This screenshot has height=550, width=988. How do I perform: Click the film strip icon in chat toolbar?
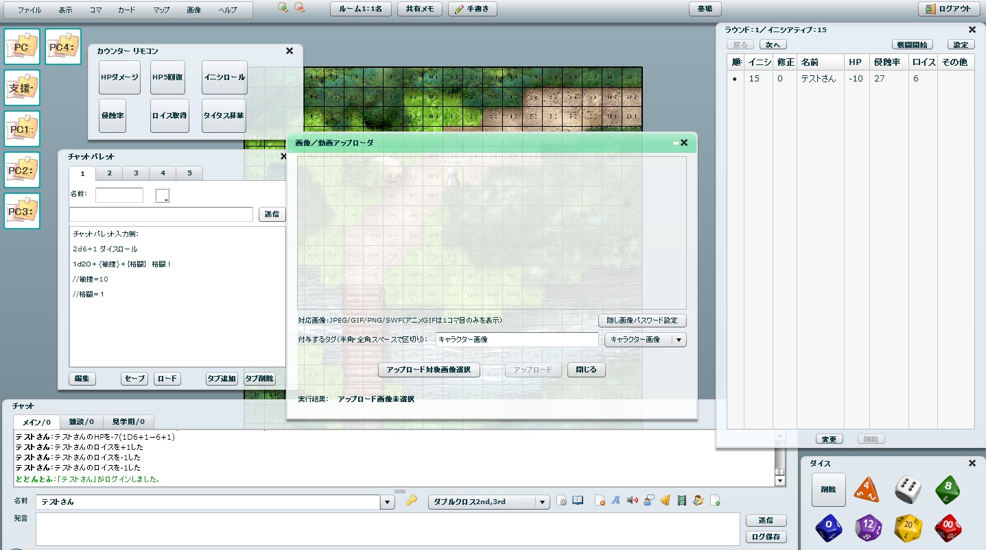pos(681,501)
